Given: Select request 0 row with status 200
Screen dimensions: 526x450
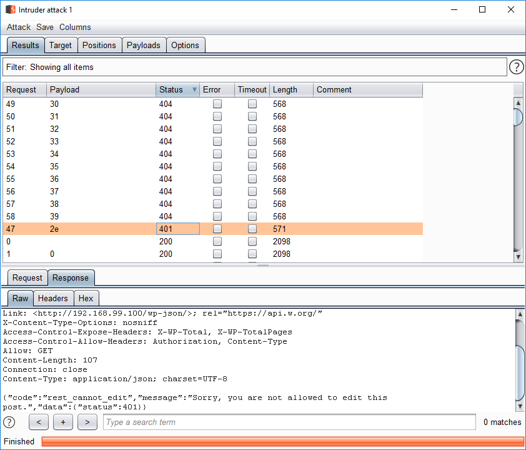Looking at the screenshot, I should (212, 241).
